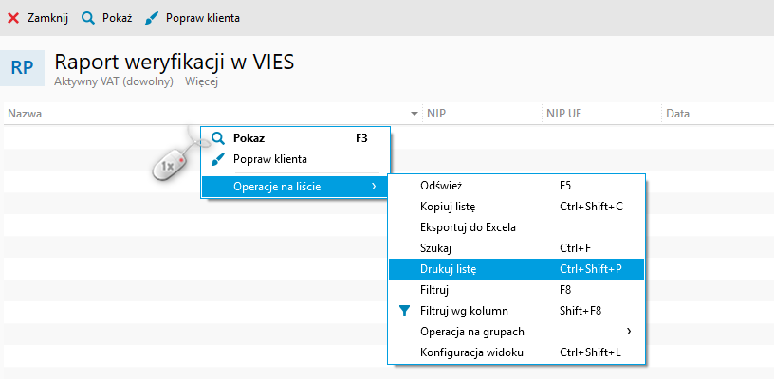
Task: Click the Więcej filter link
Action: [202, 82]
